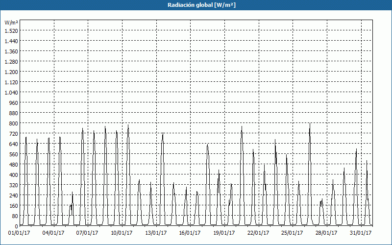Click the 880 y-axis label
The image size is (392, 245).
[14, 113]
